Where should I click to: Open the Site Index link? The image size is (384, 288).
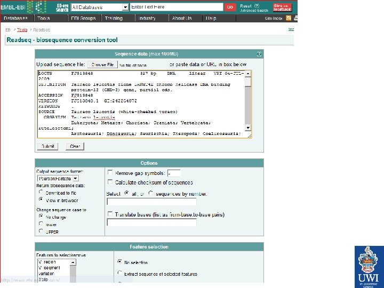click(274, 18)
